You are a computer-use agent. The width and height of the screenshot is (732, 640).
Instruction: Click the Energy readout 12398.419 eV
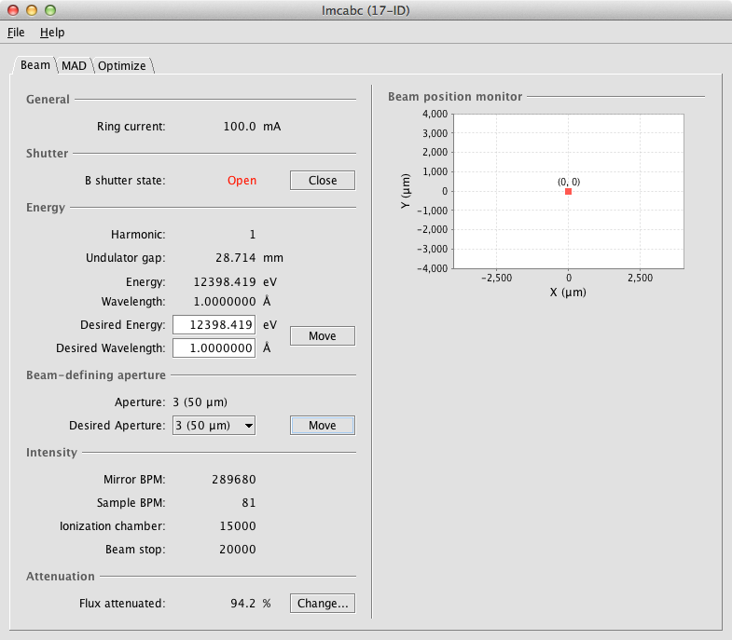235,282
